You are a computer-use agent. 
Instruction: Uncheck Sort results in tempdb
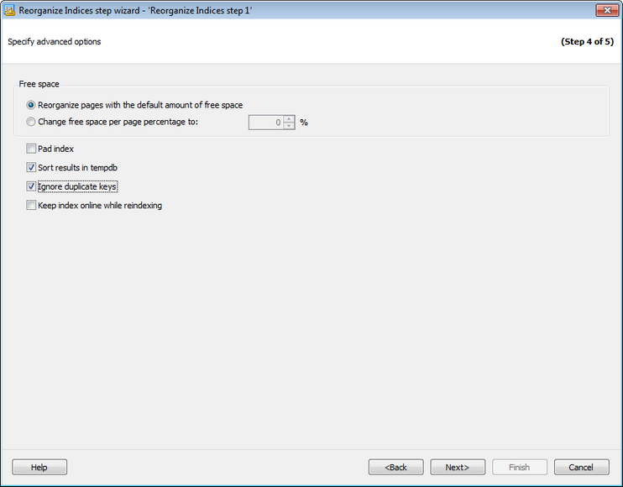click(31, 167)
